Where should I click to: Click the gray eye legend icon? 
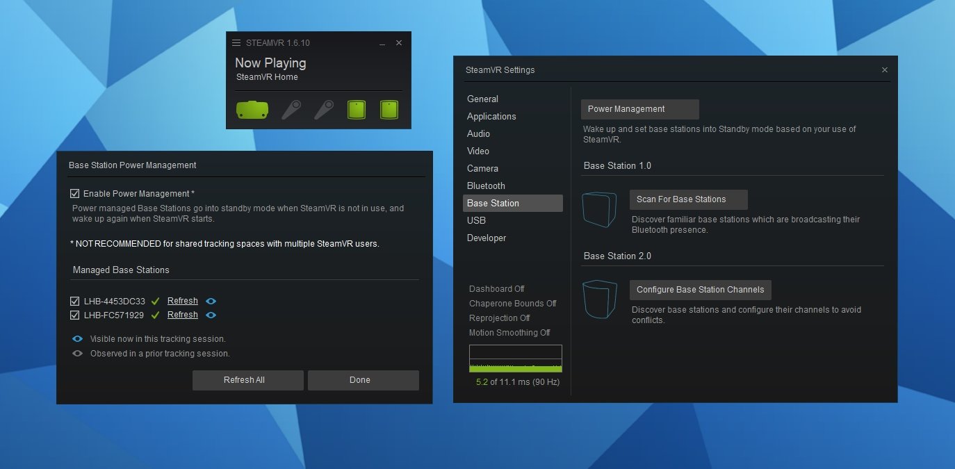[79, 353]
